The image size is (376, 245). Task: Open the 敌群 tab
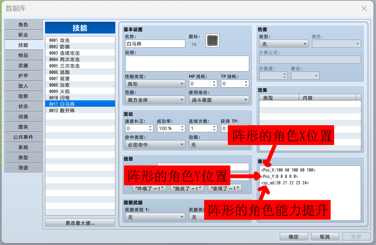[24, 96]
